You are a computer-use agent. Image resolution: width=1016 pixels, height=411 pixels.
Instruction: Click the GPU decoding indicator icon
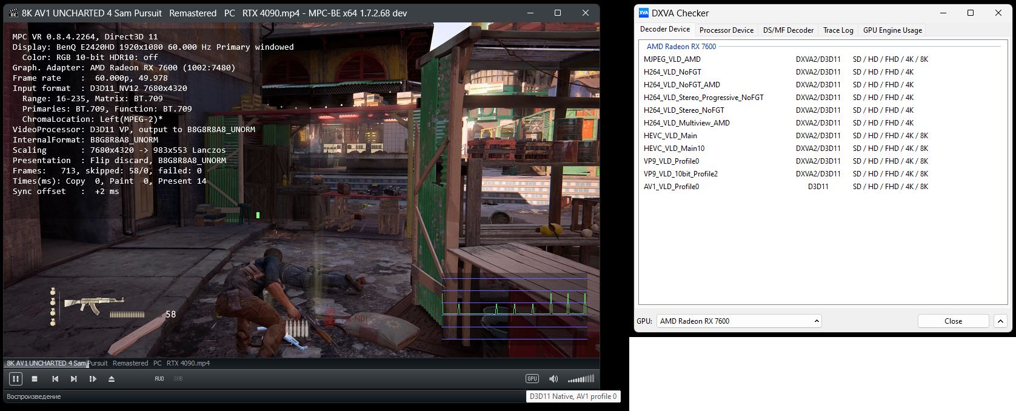[x=532, y=379]
